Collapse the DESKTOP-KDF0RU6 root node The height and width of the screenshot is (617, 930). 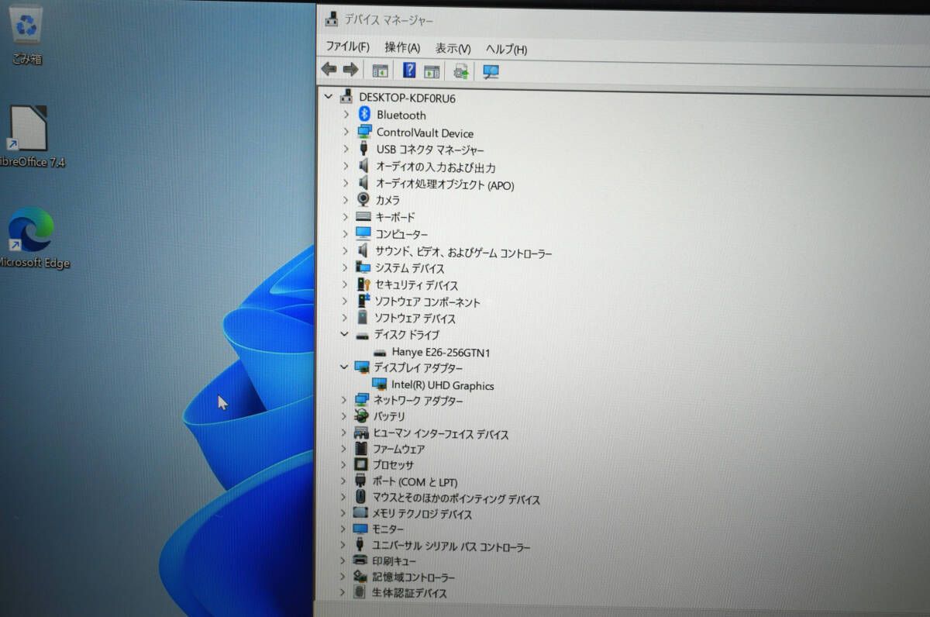click(328, 97)
